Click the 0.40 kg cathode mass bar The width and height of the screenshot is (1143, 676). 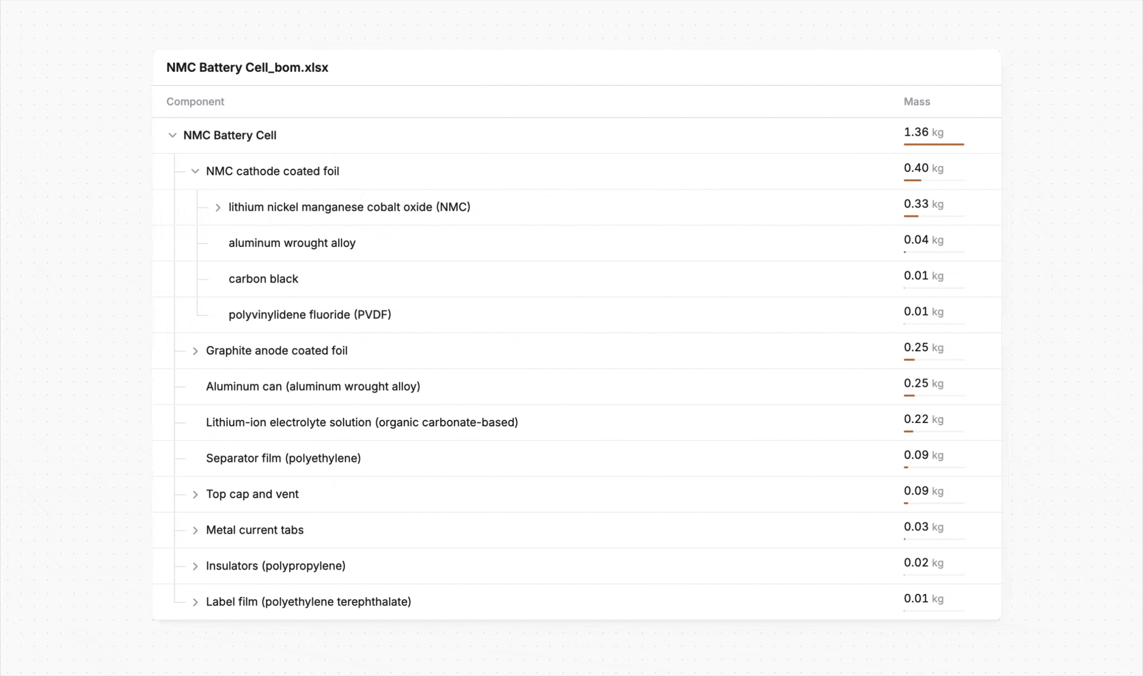point(913,180)
